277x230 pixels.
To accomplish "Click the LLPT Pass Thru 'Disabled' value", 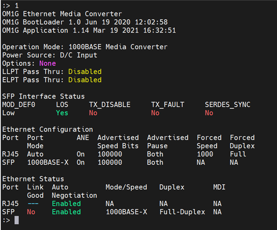I will click(x=85, y=72).
